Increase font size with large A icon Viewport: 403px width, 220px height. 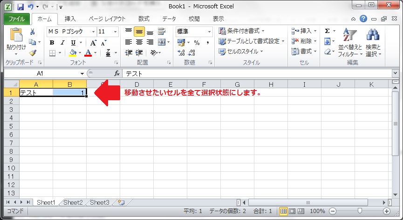coord(93,43)
